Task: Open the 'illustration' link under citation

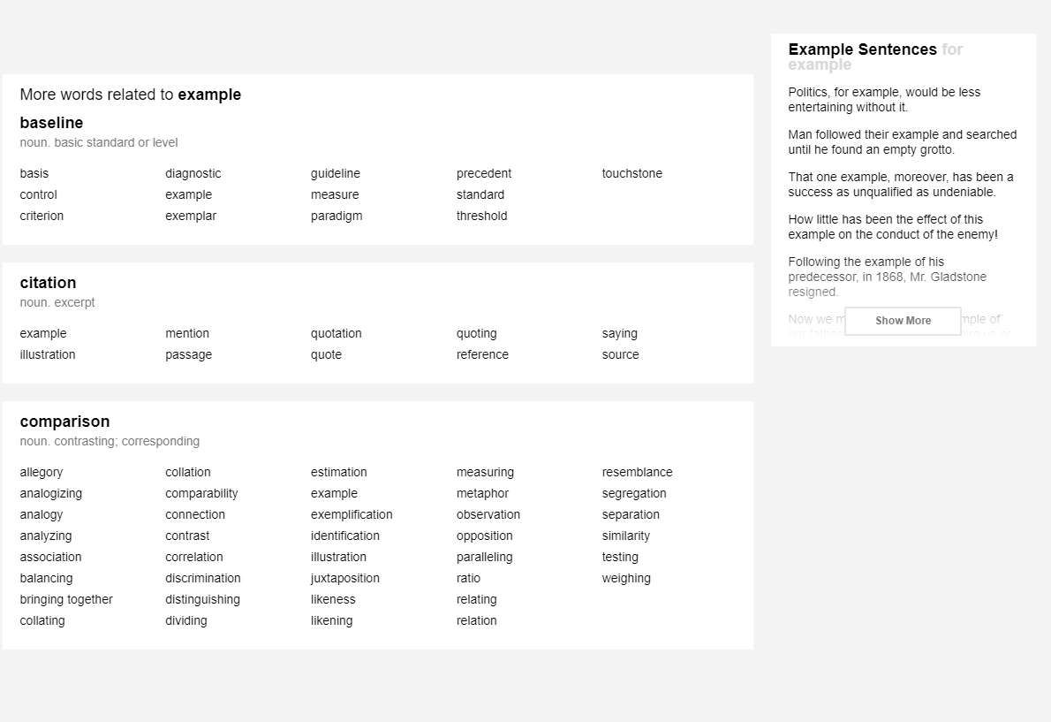Action: click(x=47, y=354)
